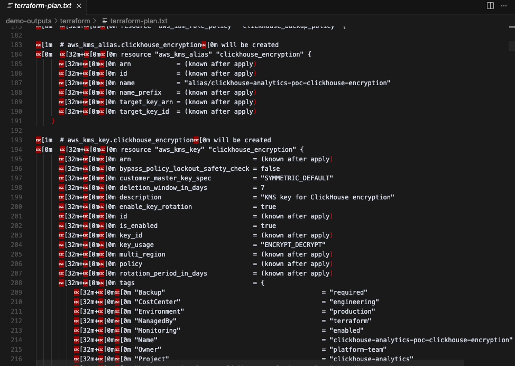Click the "key_id" attribute on line 203
The image size is (515, 366).
tap(131, 235)
